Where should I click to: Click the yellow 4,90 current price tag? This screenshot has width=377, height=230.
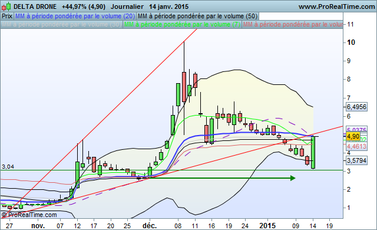353,136
